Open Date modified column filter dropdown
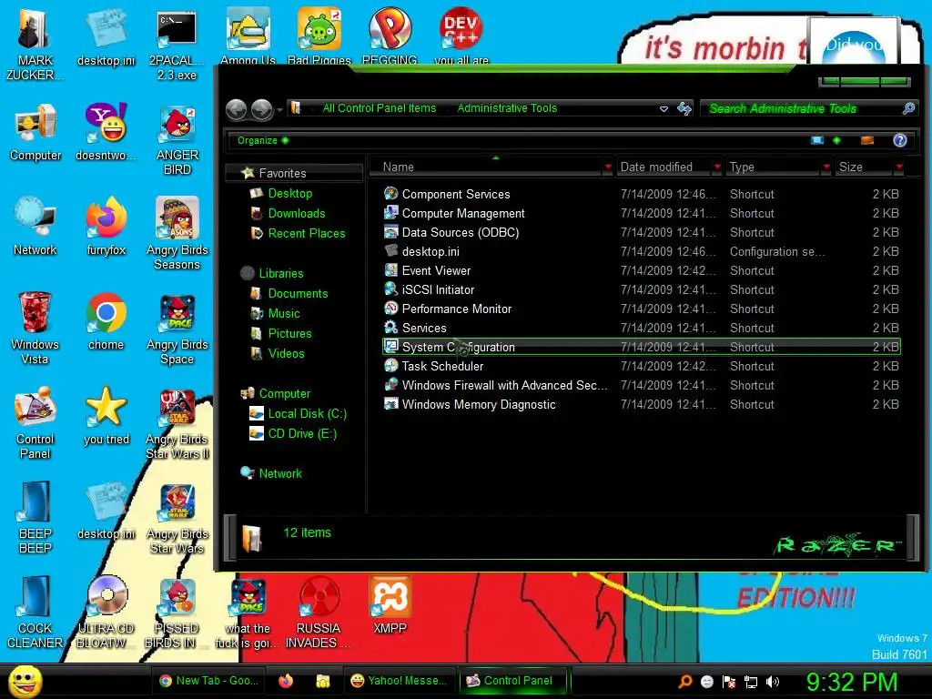Viewport: 932px width, 699px height. pos(717,167)
